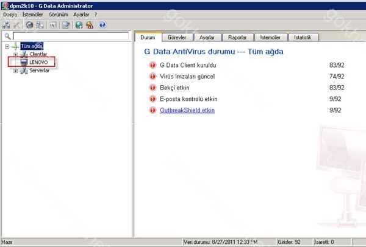
Task: Click the warning triangle toolbar icon
Action: [x=90, y=25]
